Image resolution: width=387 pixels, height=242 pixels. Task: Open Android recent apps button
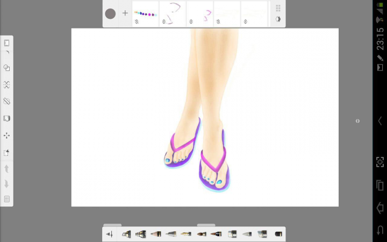coord(380,185)
